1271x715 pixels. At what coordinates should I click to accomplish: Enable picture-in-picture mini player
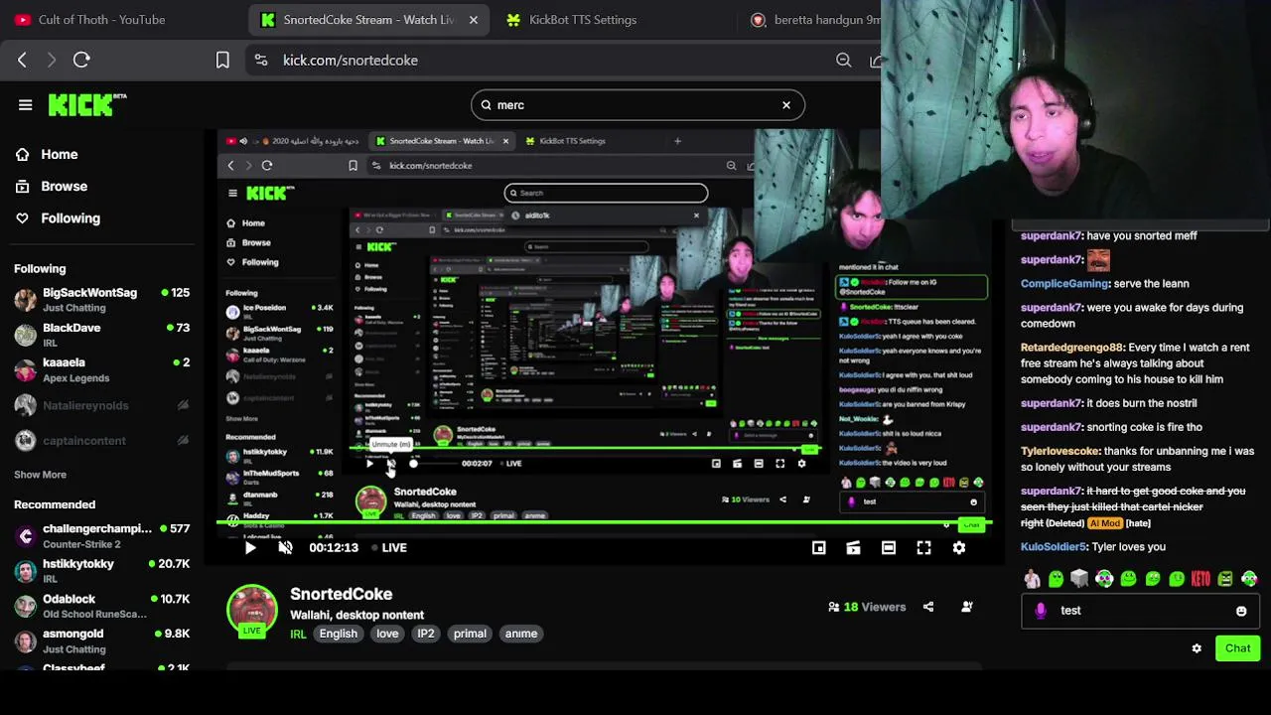pos(818,547)
